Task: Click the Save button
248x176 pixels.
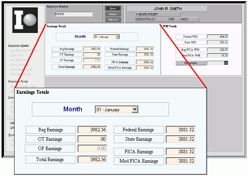Action: tap(113, 8)
